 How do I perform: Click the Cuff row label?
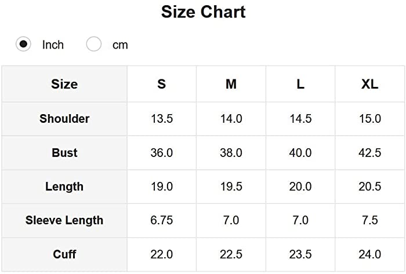pyautogui.click(x=64, y=254)
